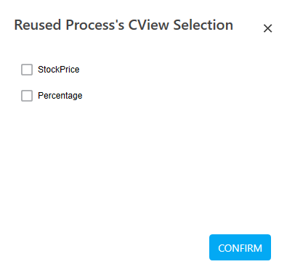Confirm the CView selection
Viewport: 287px width, 280px height.
coord(240,247)
